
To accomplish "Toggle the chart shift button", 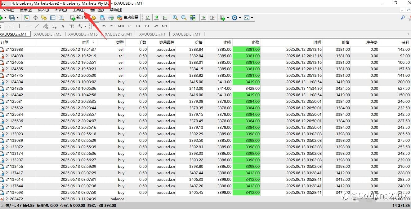I will pos(212,18).
